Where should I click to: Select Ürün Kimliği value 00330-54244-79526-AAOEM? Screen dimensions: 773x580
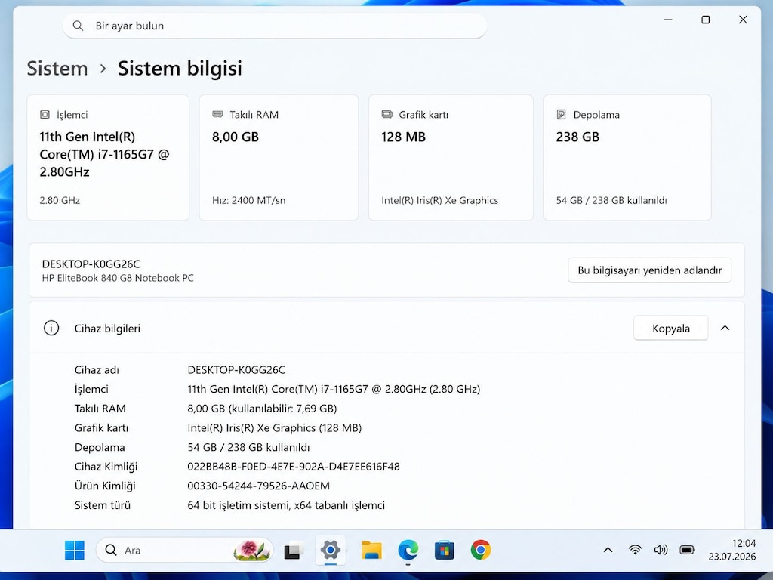(x=258, y=486)
